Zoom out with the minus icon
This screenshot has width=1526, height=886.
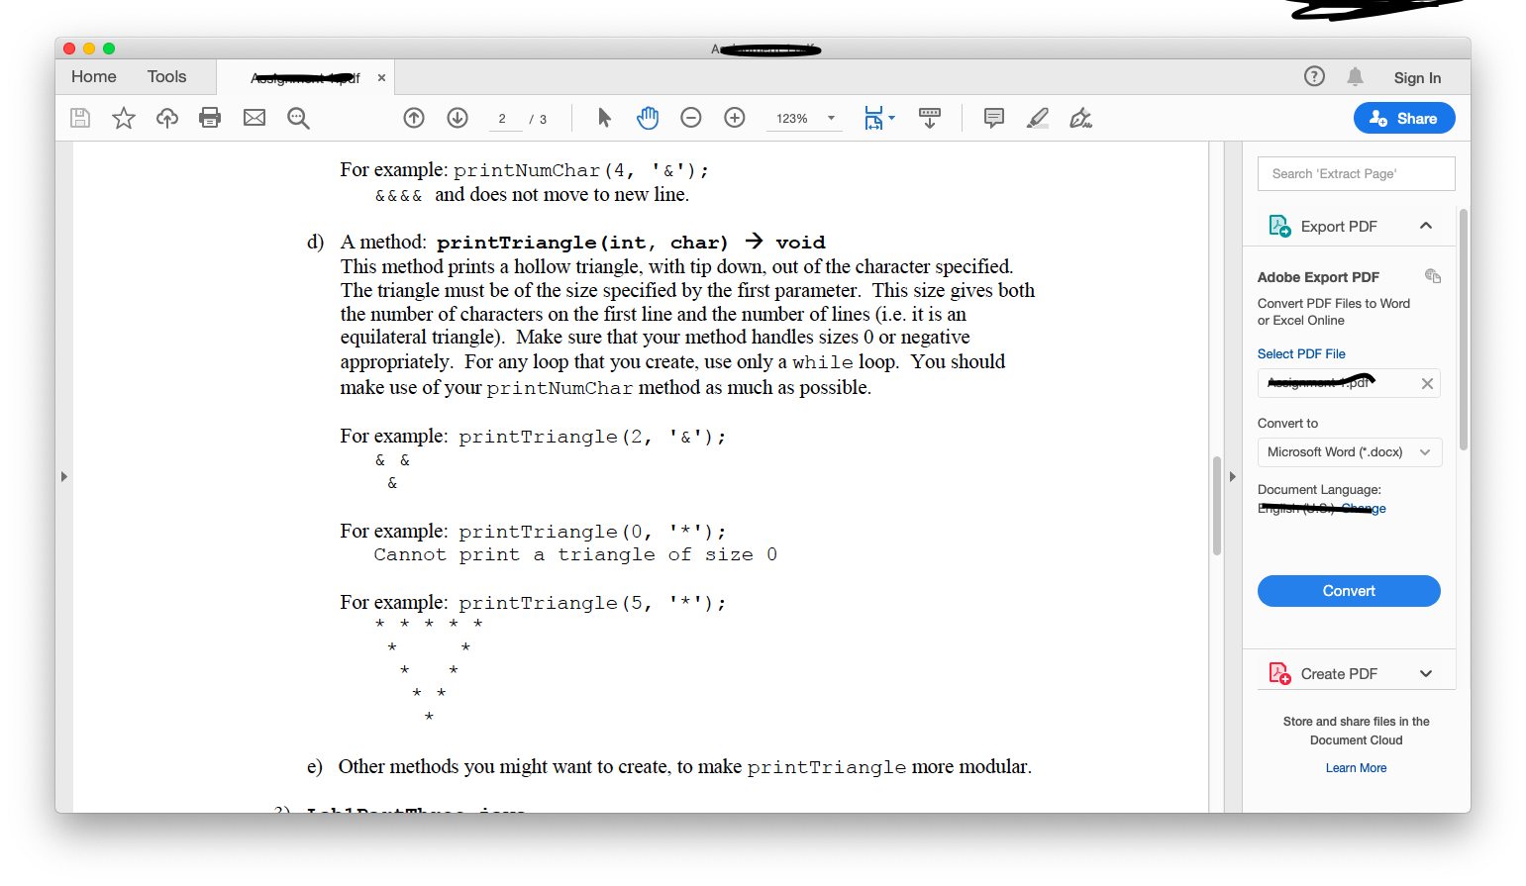[x=691, y=118]
